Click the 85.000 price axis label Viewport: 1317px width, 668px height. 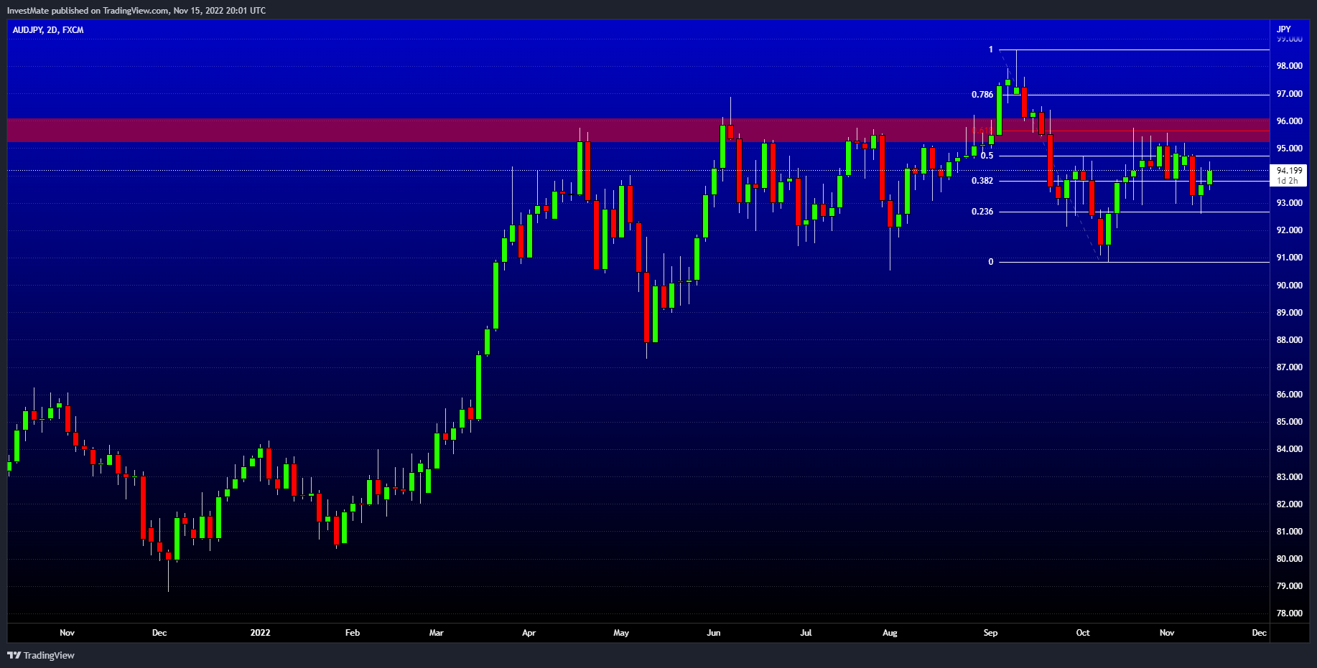click(x=1289, y=422)
